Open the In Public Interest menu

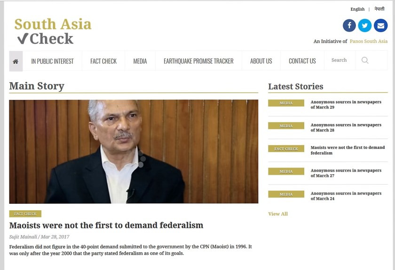pyautogui.click(x=52, y=61)
